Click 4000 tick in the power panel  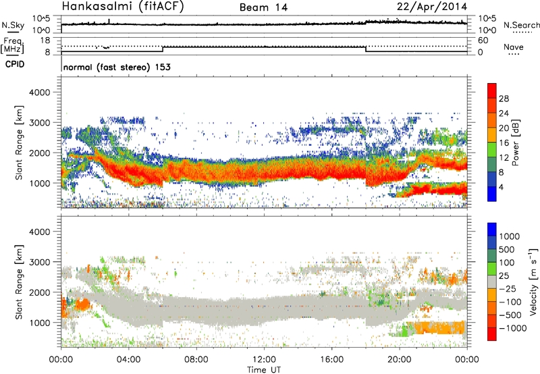40,92
